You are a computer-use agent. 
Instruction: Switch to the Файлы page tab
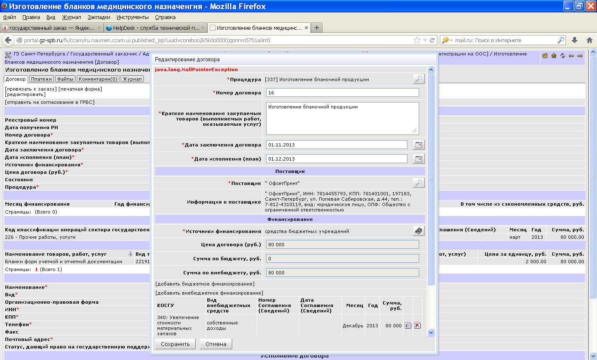(65, 79)
